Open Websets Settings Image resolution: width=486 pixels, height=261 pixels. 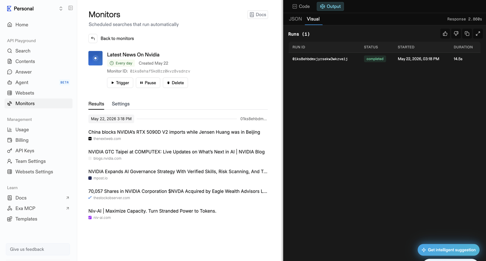[39, 172]
